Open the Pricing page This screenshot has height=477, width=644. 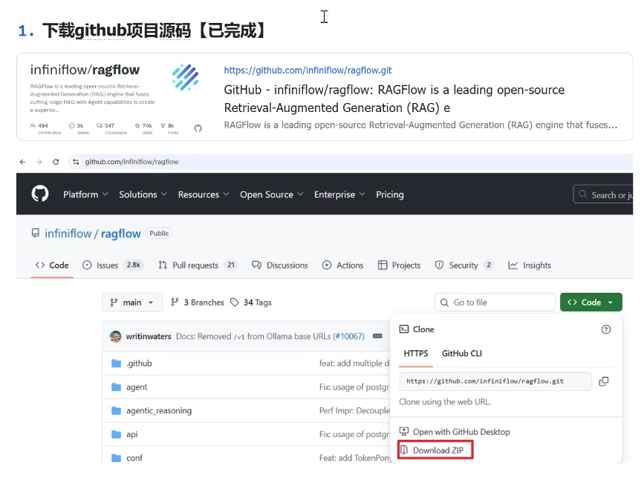(x=390, y=194)
